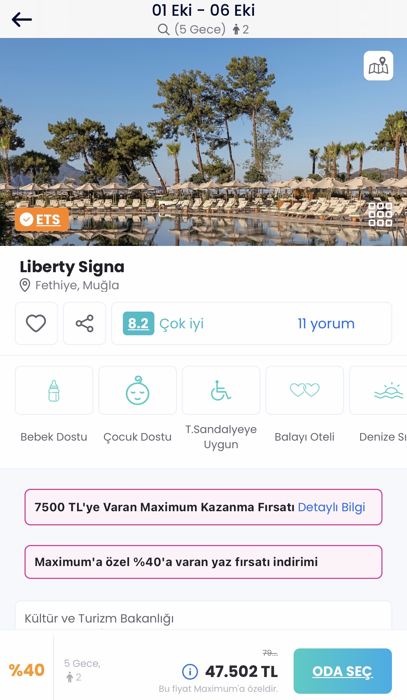407x700 pixels.
Task: Edit search dates 01 Eki - 06 Eki
Action: [x=203, y=10]
